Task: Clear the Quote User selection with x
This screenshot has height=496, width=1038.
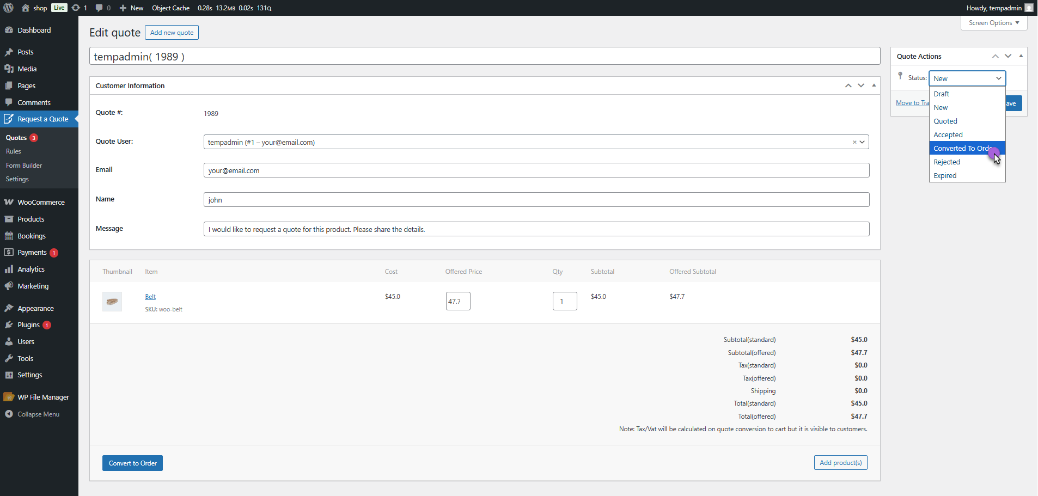Action: point(854,142)
